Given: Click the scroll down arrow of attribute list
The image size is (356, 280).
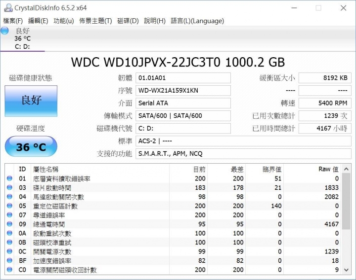Looking at the screenshot, I should (346, 270).
